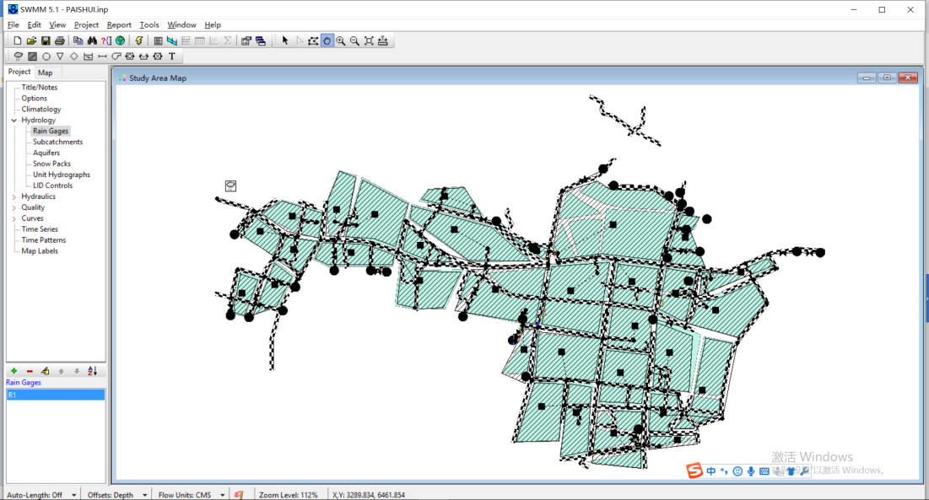Select the Pan hand tool
The height and width of the screenshot is (500, 929).
click(327, 40)
